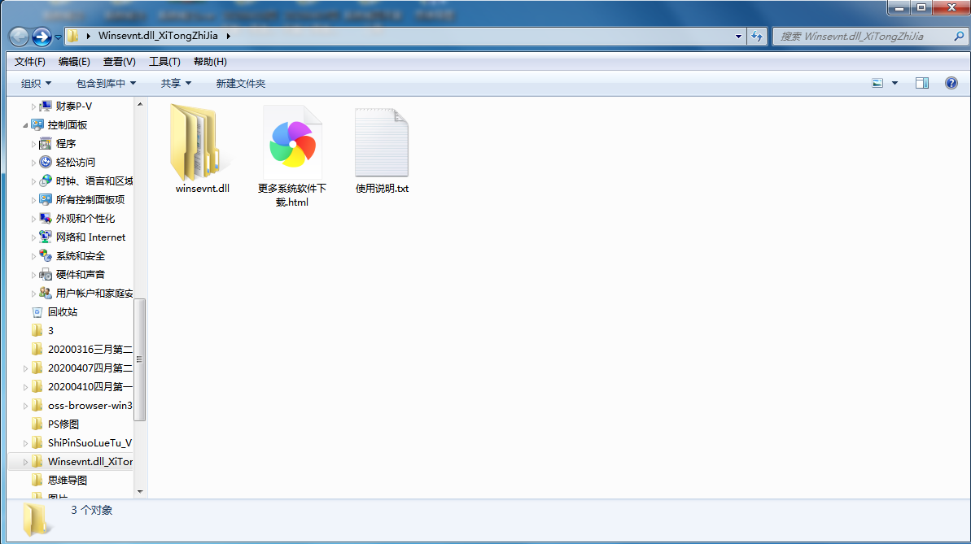Refresh the address bar location
This screenshot has width=971, height=544.
pos(757,37)
